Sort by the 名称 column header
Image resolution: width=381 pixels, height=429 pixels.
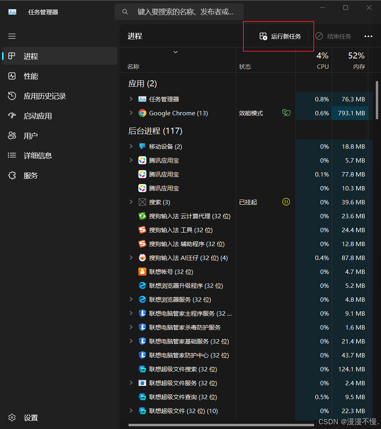(178, 60)
